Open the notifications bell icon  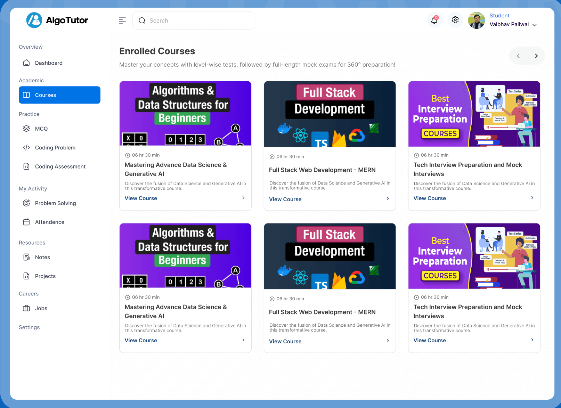434,20
